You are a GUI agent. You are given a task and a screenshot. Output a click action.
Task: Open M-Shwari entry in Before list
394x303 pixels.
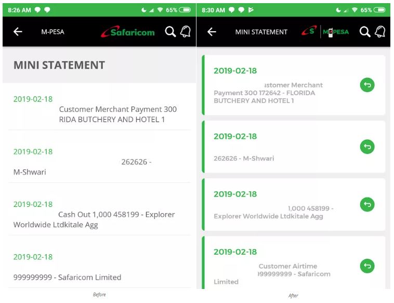tap(99, 157)
